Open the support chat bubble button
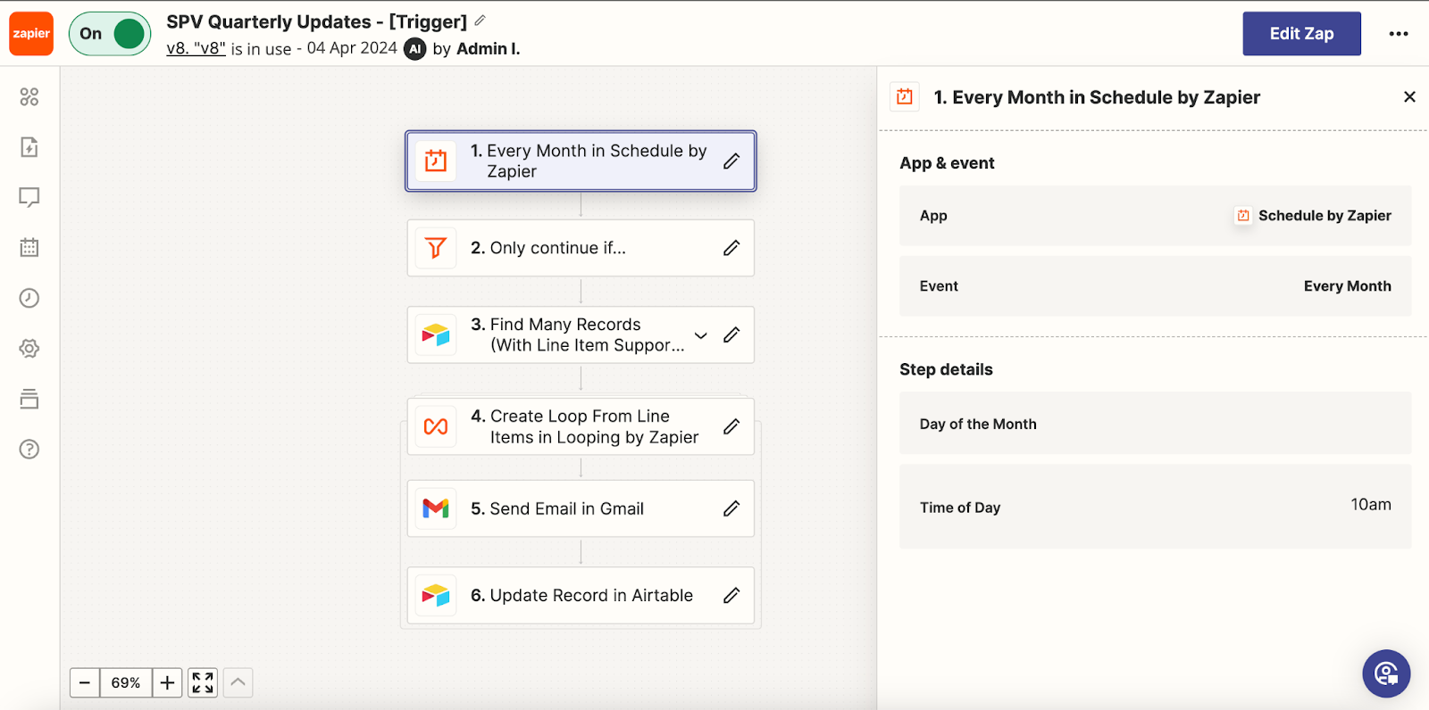This screenshot has height=710, width=1429. coord(1386,673)
